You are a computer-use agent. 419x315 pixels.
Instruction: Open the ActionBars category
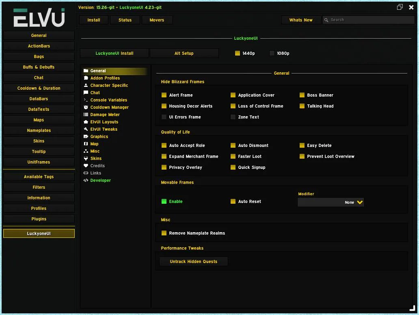(39, 46)
